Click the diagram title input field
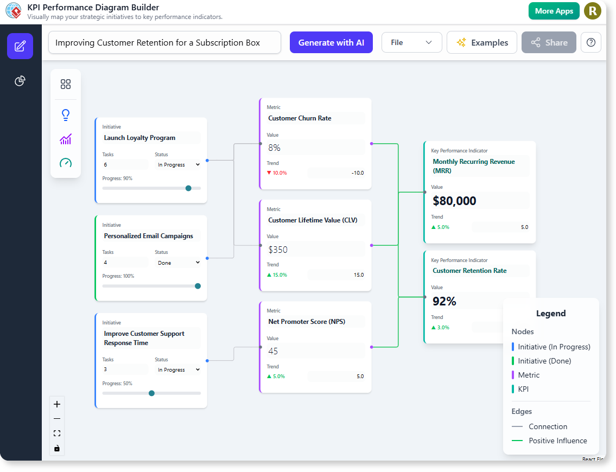 tap(164, 42)
